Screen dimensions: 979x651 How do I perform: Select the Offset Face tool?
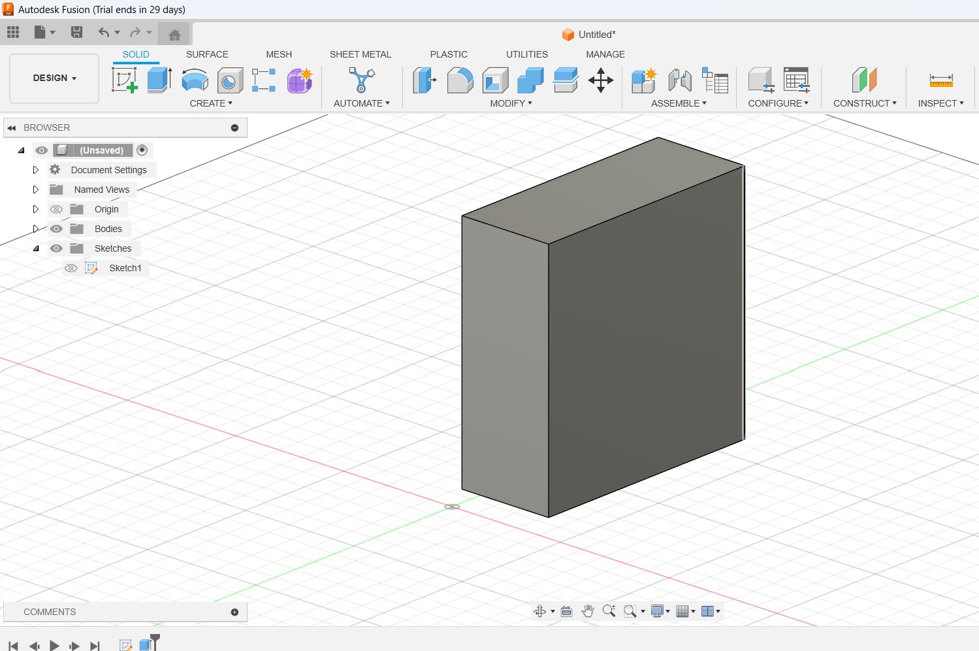coord(566,80)
